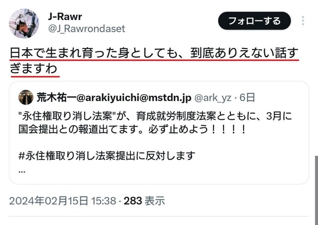318x225 pixels.
Task: Open 荒木祐一 avatar in quoted tweet
Action: pos(26,97)
